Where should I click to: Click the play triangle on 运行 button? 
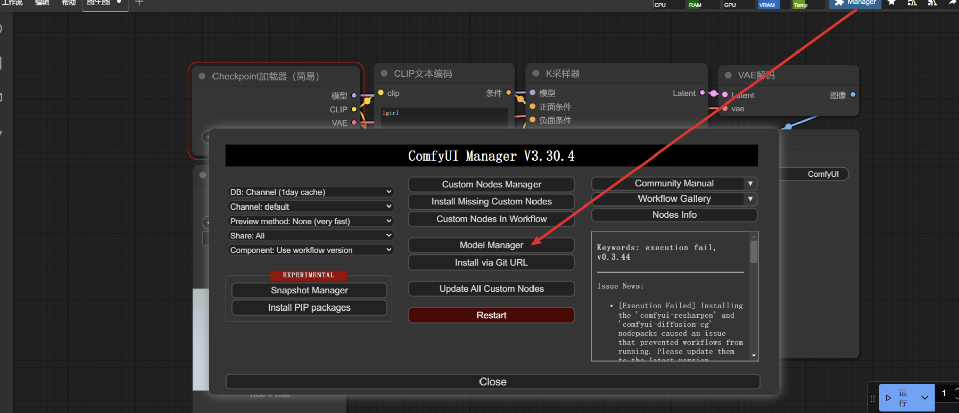888,398
